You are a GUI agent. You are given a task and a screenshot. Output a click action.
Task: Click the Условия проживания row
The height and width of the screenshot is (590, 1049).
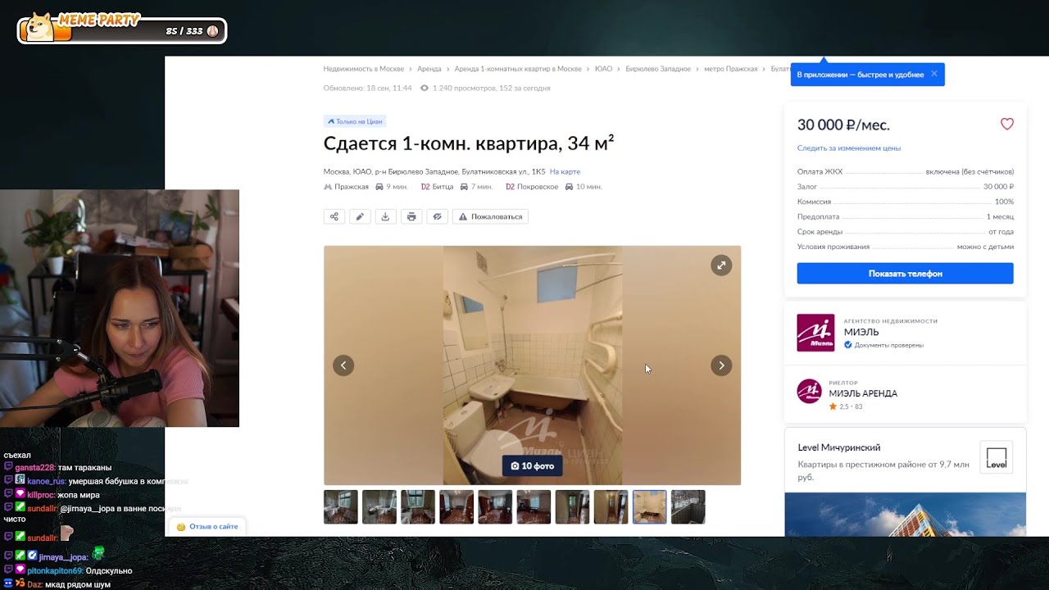pyautogui.click(x=906, y=247)
